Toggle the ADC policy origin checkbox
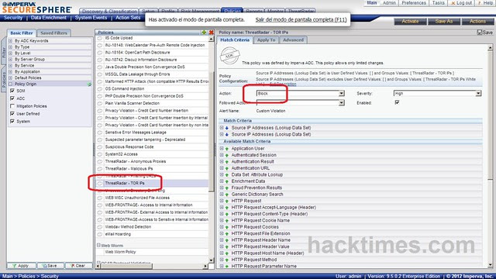The image size is (496, 279). (12, 98)
